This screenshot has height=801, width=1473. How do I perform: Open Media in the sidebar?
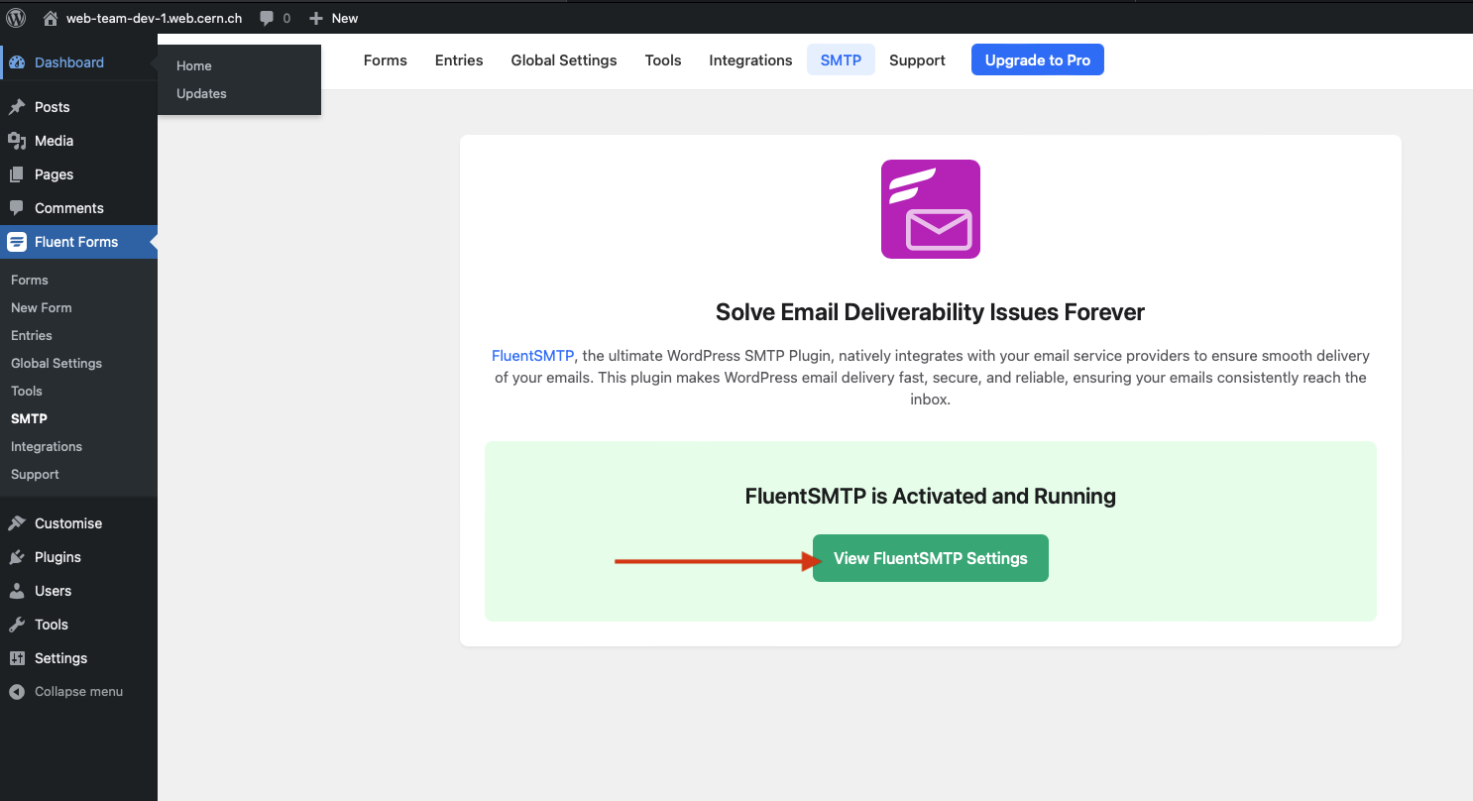tap(78, 141)
